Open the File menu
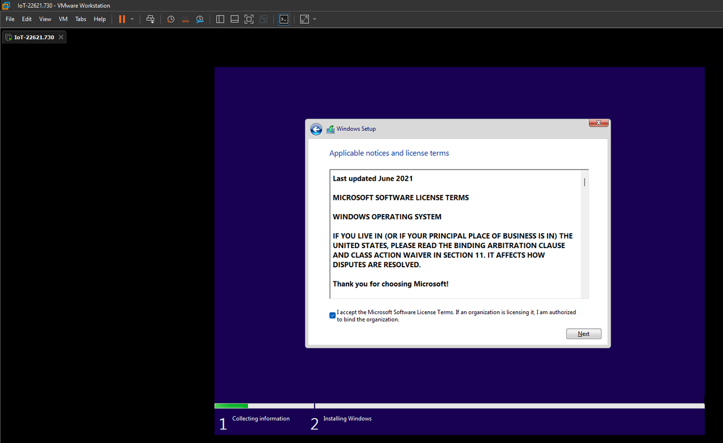Screen dimensions: 723x443 pyautogui.click(x=10, y=19)
